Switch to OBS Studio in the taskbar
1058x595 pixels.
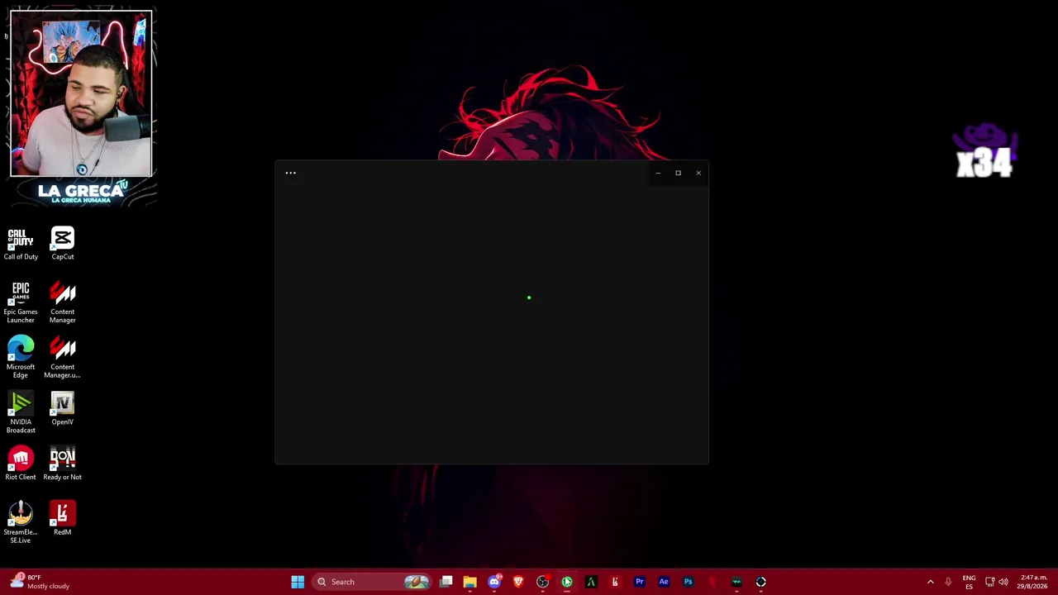tap(542, 582)
